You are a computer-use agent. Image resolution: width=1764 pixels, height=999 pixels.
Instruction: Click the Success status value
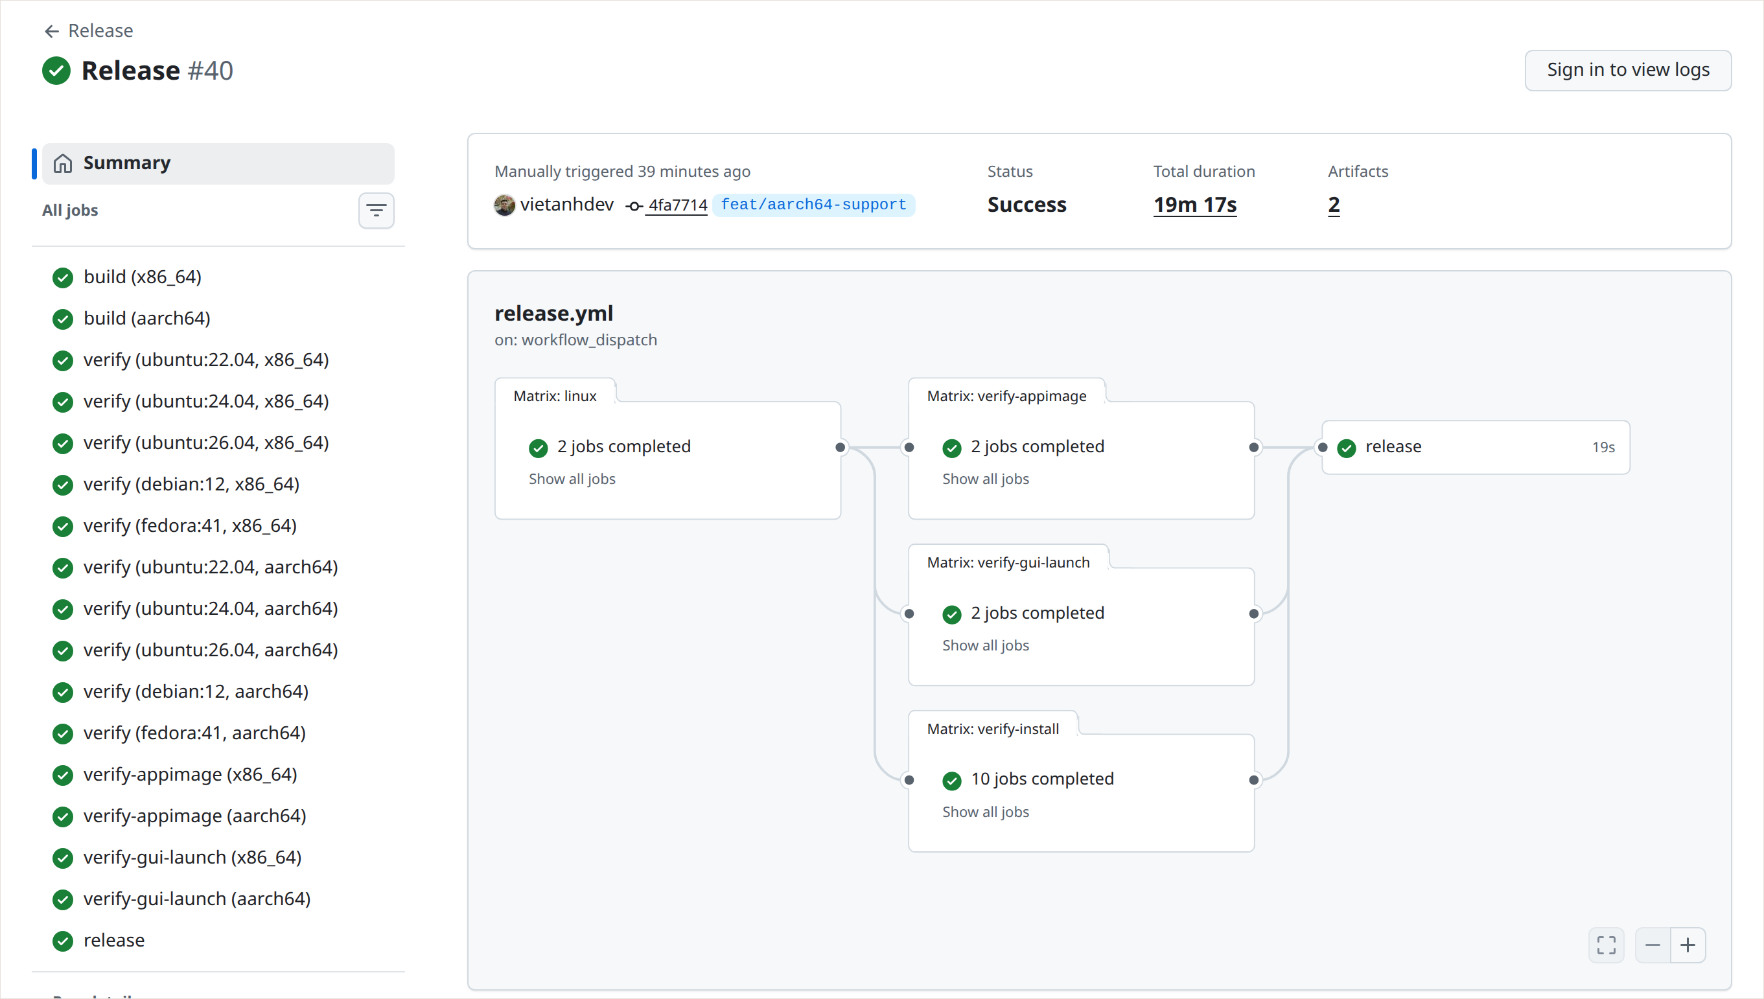(1027, 205)
